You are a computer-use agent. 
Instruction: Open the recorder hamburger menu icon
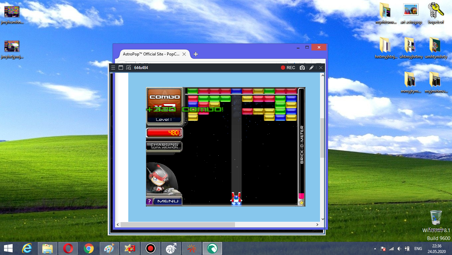[x=113, y=68]
